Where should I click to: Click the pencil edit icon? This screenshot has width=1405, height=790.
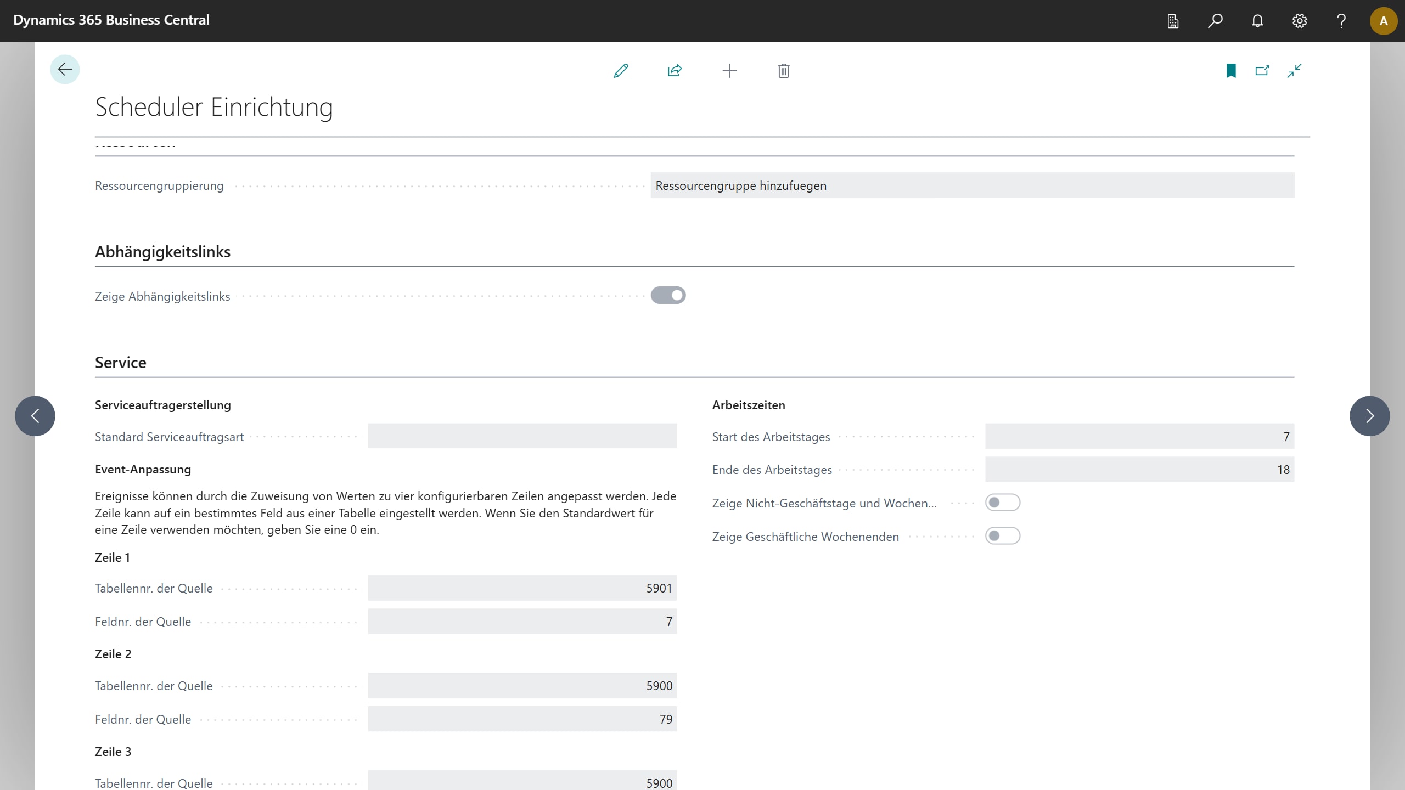point(621,71)
